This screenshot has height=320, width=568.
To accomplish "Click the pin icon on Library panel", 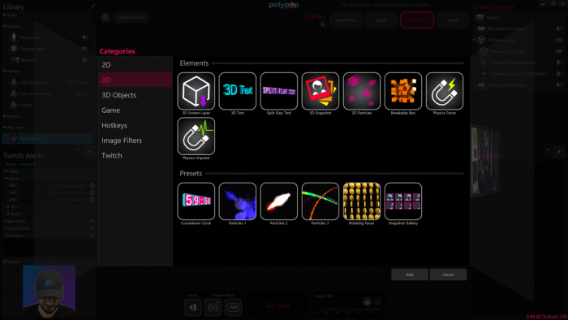I will tap(93, 6).
